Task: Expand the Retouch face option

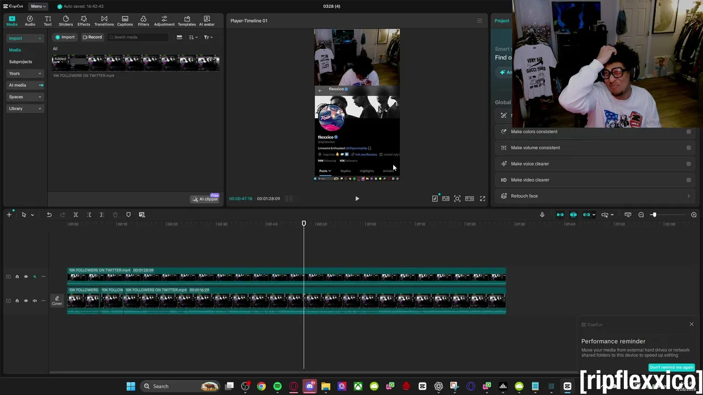Action: pos(595,196)
